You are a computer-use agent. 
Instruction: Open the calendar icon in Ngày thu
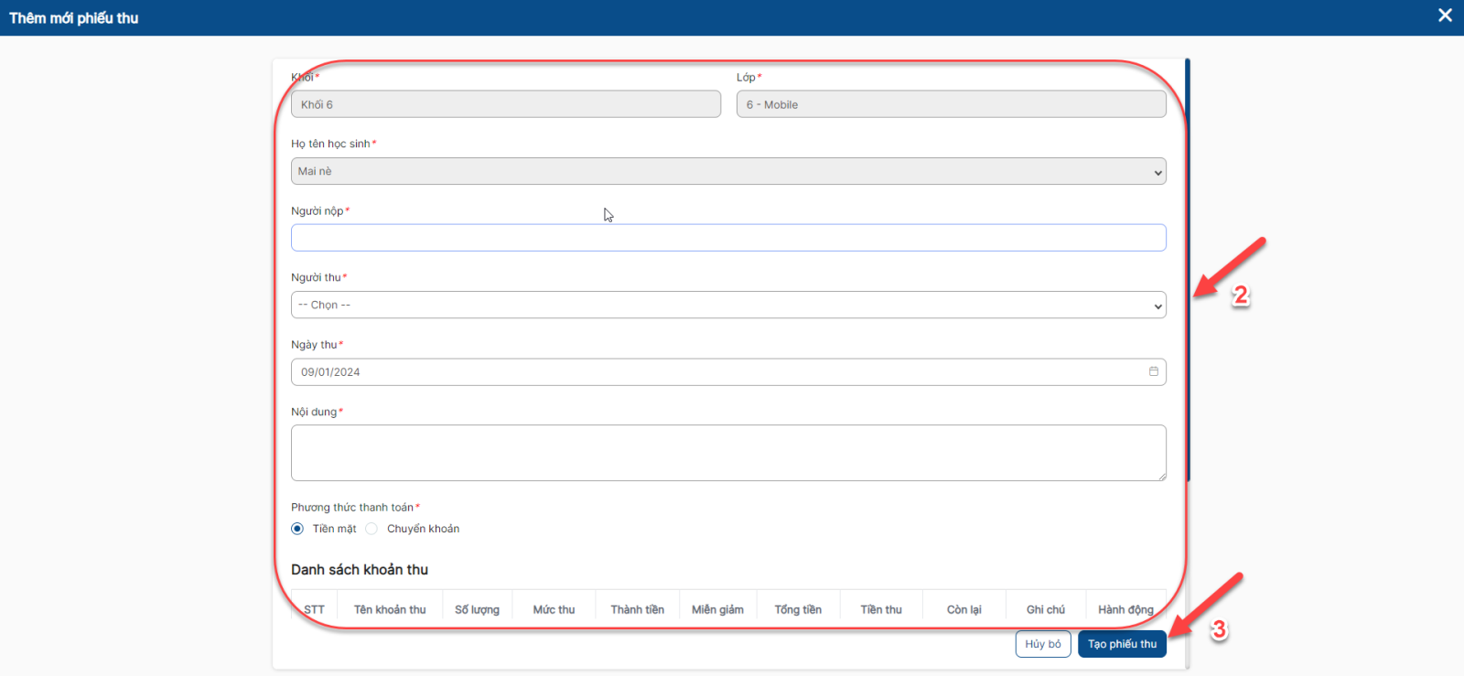coord(1153,371)
